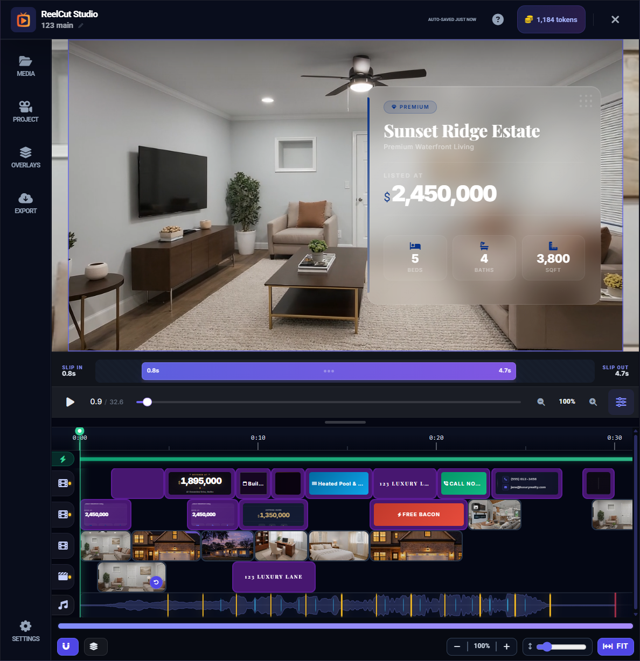Open the Export panel
The height and width of the screenshot is (661, 640).
[x=25, y=203]
